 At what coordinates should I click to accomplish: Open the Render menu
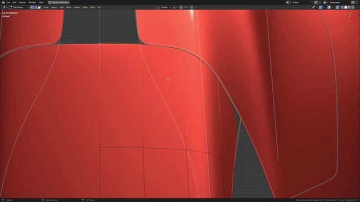coord(22,2)
